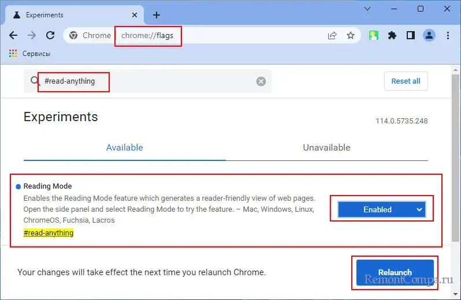
Task: Open the Сервисы apps bookmark
Action: click(29, 54)
